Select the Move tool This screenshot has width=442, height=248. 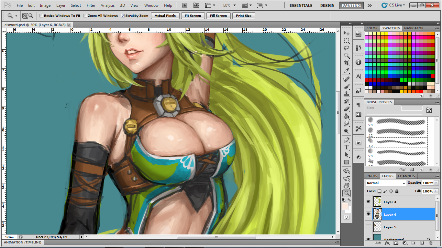pyautogui.click(x=347, y=33)
